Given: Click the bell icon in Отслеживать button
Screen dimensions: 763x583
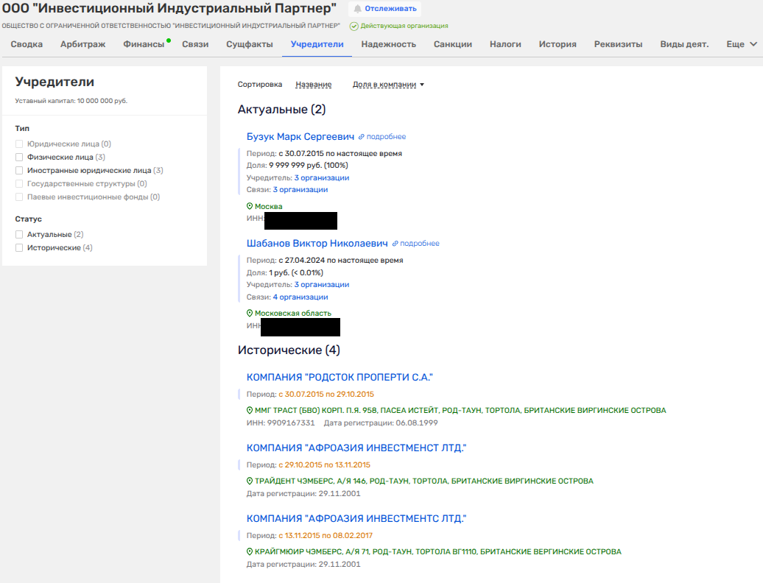Looking at the screenshot, I should [358, 9].
